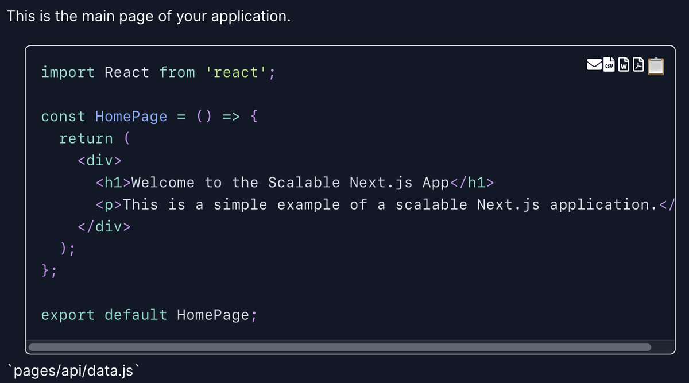Copy code using the clipboard icon
The image size is (689, 383).
[656, 65]
